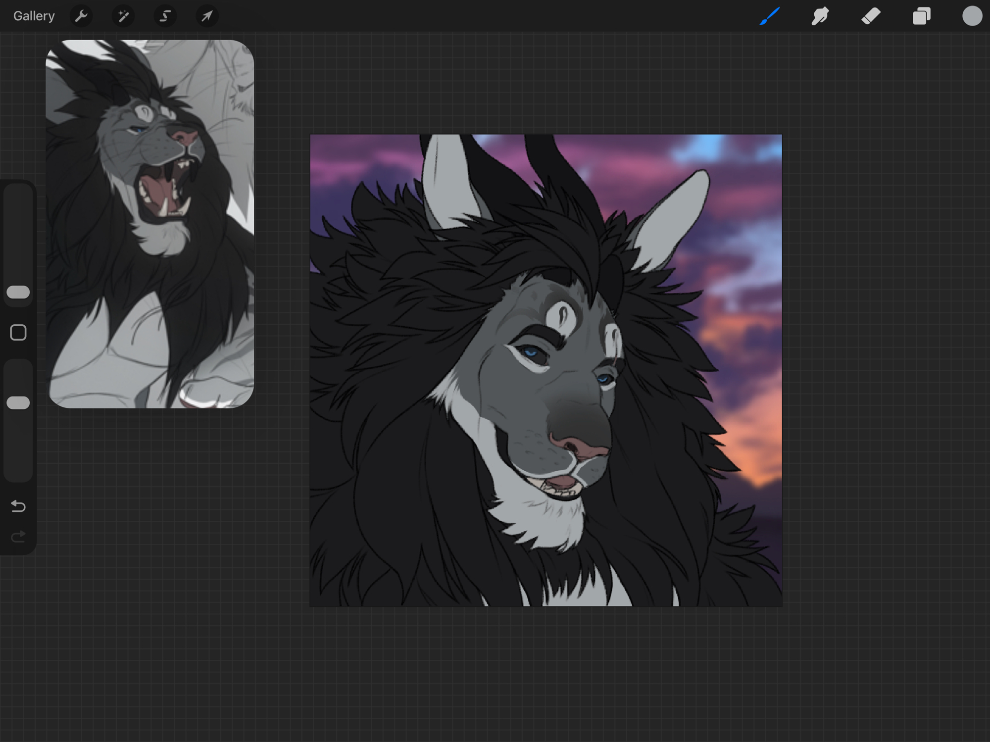Open the active color picker circle
Viewport: 990px width, 742px height.
pos(972,16)
